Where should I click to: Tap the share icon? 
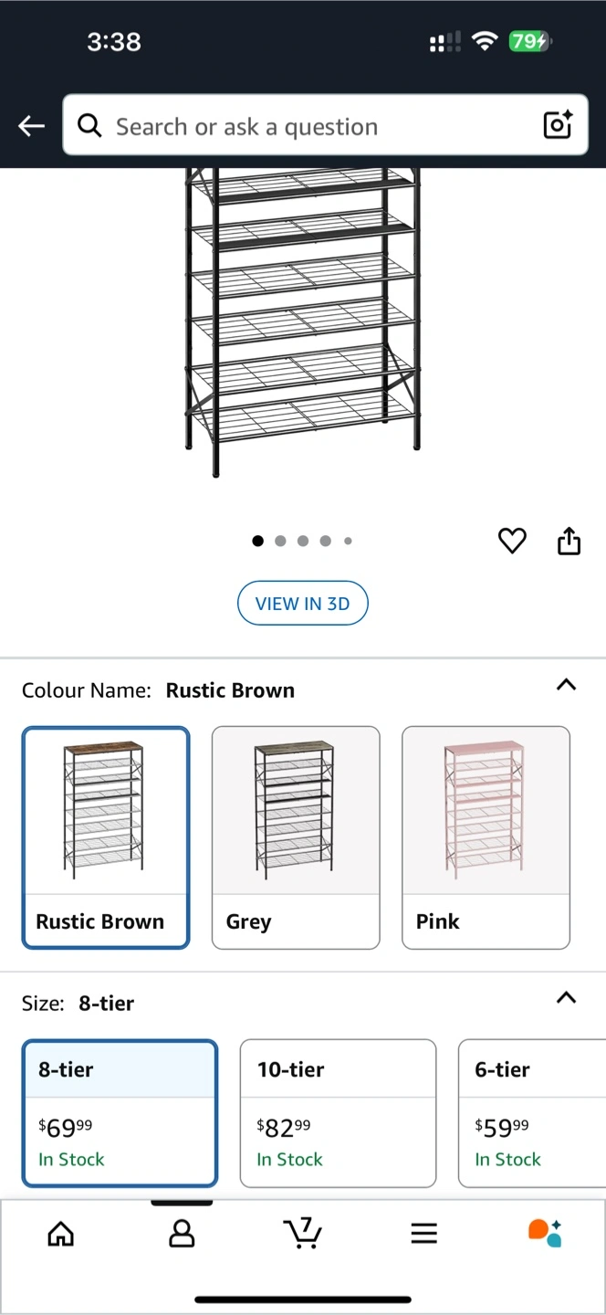tap(569, 542)
